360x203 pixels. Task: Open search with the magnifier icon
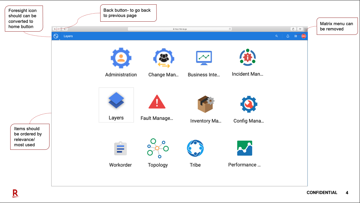[277, 36]
